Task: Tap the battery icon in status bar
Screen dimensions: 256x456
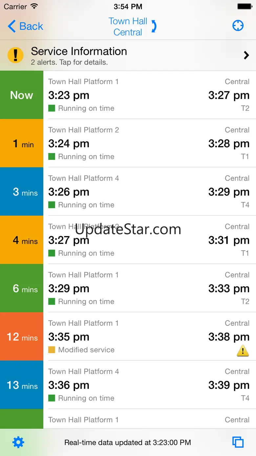Action: coord(244,7)
